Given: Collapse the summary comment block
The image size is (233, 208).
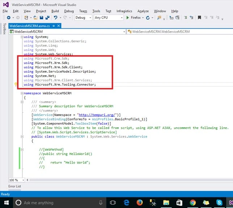Looking at the screenshot, I should pyautogui.click(x=22, y=102).
